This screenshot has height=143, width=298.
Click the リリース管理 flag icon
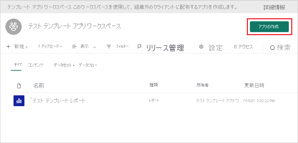click(x=139, y=47)
